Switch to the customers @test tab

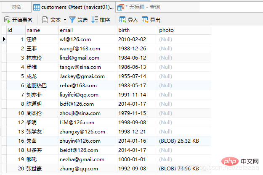pyautogui.click(x=73, y=7)
